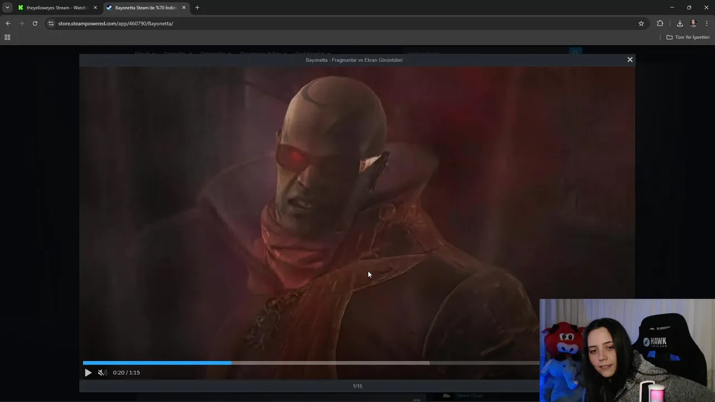View site information icon
Viewport: 715px width, 402px height.
point(51,23)
